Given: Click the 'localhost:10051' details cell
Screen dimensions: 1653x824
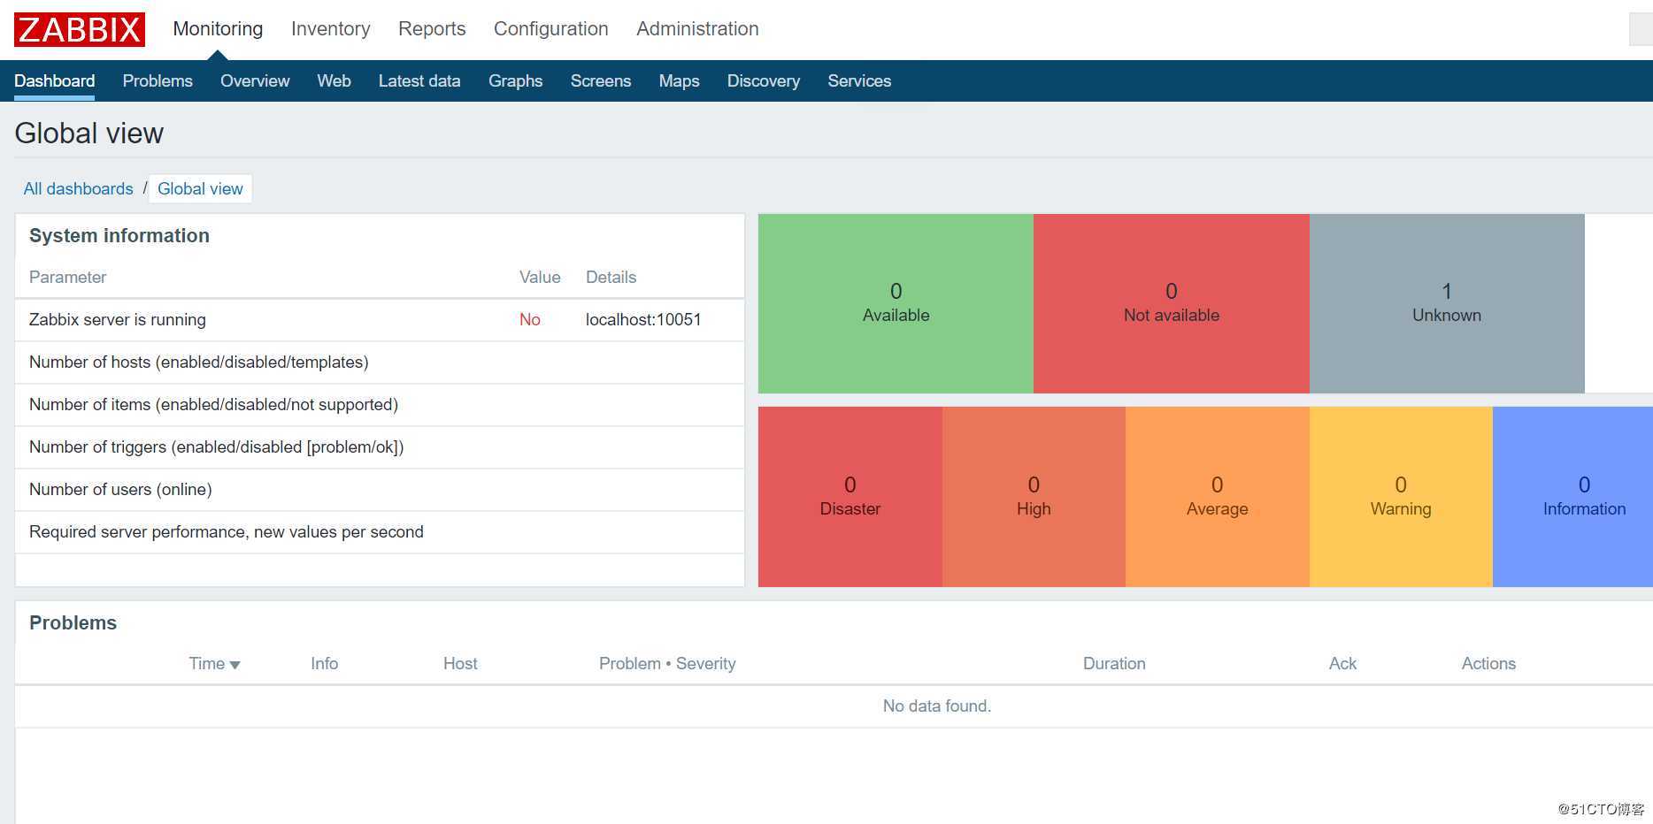Looking at the screenshot, I should 643,319.
